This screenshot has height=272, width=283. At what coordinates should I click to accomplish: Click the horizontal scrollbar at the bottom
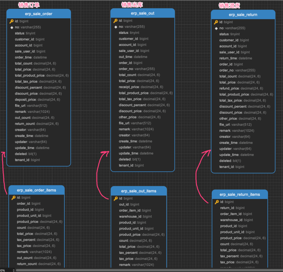(144, 270)
